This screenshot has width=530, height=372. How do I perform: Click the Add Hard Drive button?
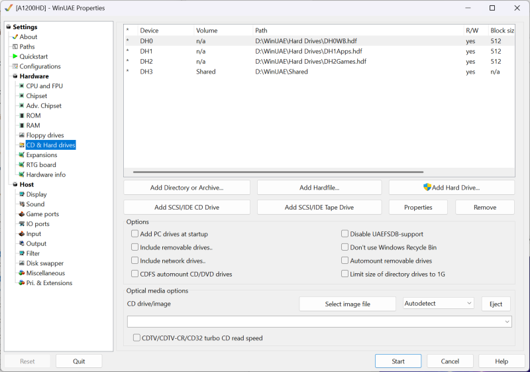point(452,188)
